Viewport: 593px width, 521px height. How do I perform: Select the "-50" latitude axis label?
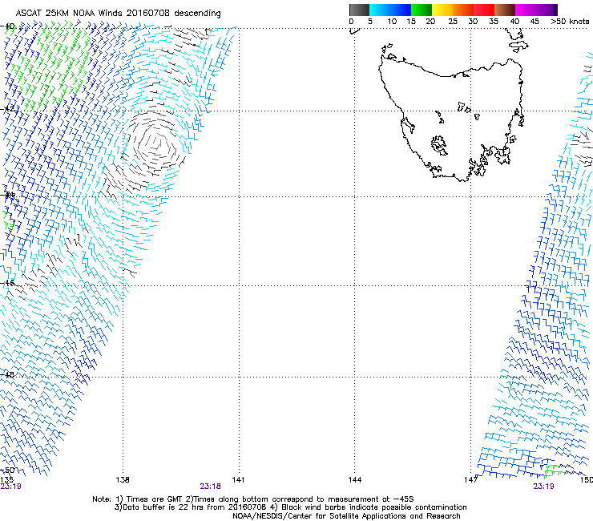pyautogui.click(x=8, y=471)
